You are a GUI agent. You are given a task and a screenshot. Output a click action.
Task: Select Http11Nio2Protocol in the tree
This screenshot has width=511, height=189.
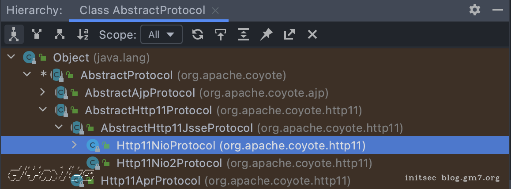click(169, 163)
